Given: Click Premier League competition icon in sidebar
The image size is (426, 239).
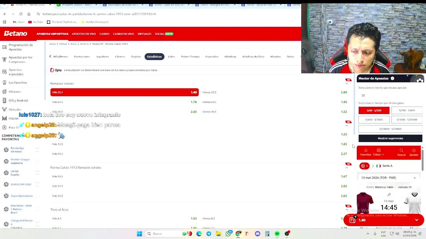Looking at the screenshot, I should (6, 161).
